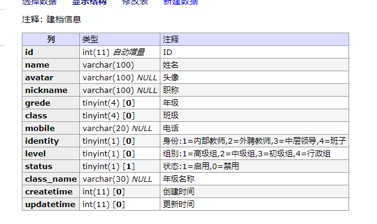Select the id column name cell

51,52
